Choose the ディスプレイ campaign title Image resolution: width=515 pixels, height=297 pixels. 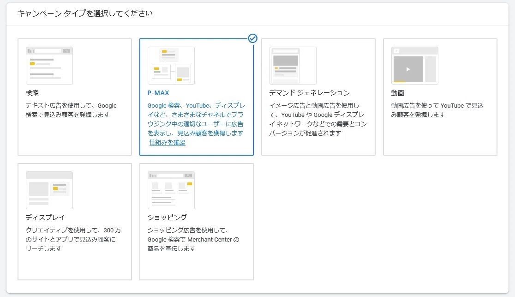[x=45, y=218]
